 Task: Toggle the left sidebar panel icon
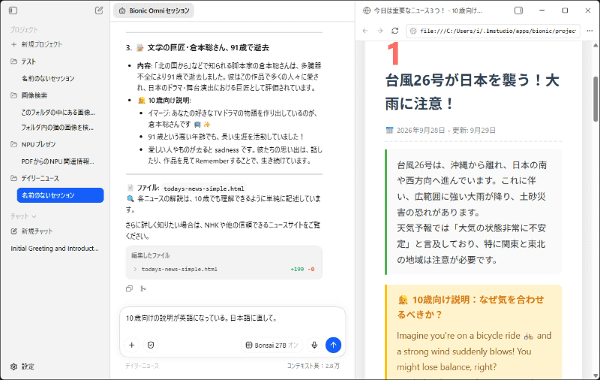[13, 11]
